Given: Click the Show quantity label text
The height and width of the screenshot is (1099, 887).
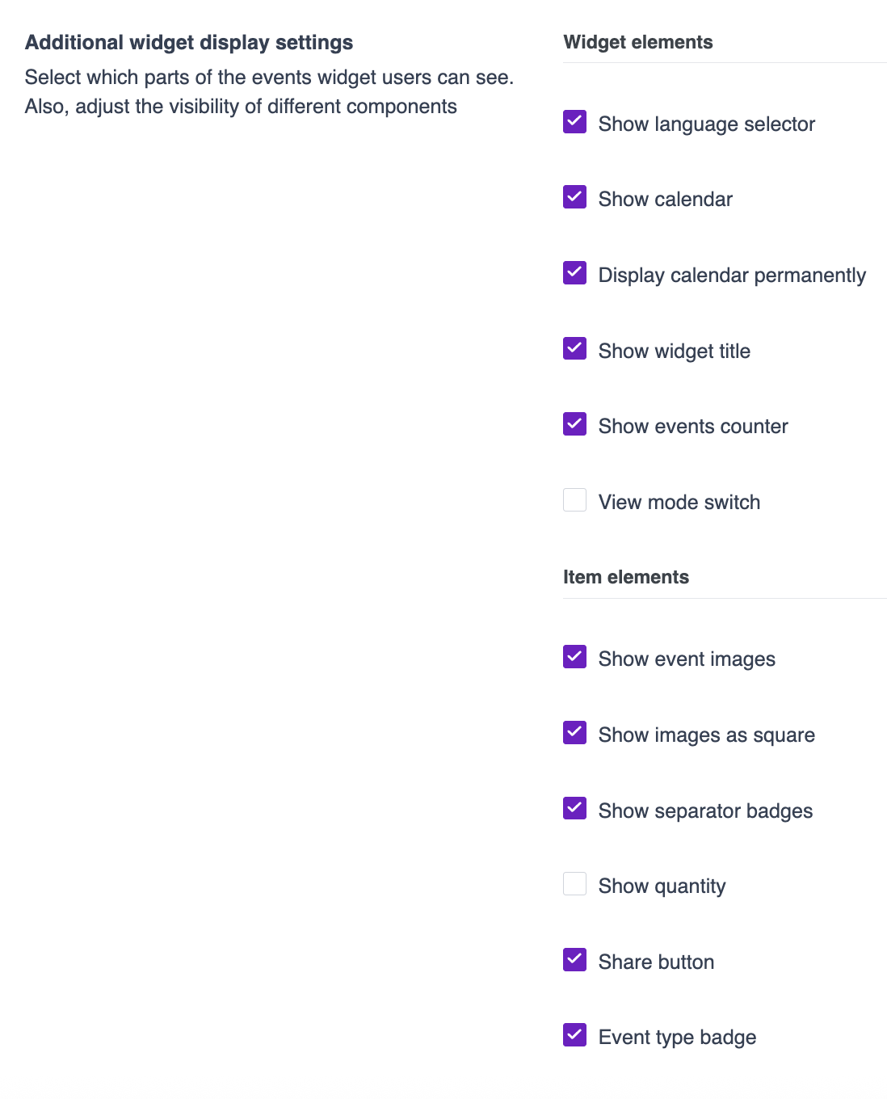Looking at the screenshot, I should [662, 886].
